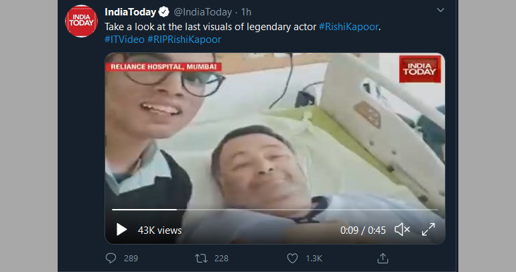The height and width of the screenshot is (272, 516).
Task: Click the 1h tweet timestamp
Action: coord(246,12)
